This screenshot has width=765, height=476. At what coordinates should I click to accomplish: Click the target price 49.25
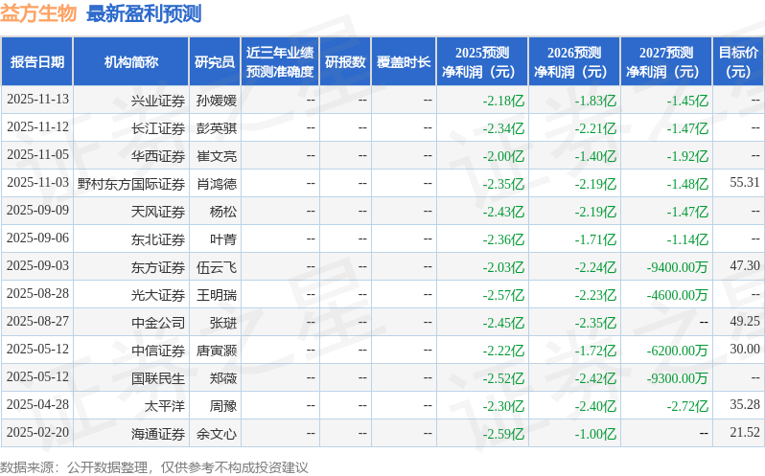(x=745, y=322)
